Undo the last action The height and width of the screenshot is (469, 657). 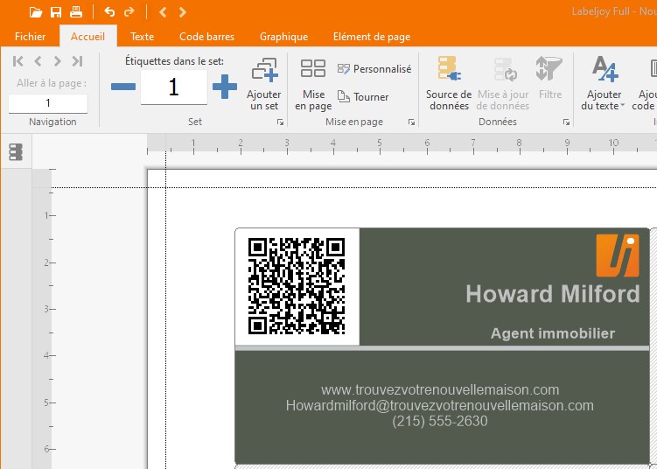[x=109, y=12]
